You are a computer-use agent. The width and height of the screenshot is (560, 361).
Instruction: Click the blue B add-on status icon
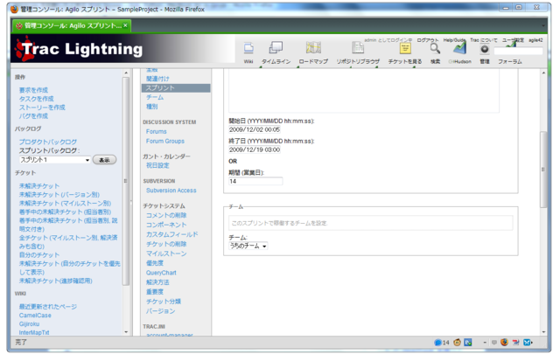click(x=468, y=343)
